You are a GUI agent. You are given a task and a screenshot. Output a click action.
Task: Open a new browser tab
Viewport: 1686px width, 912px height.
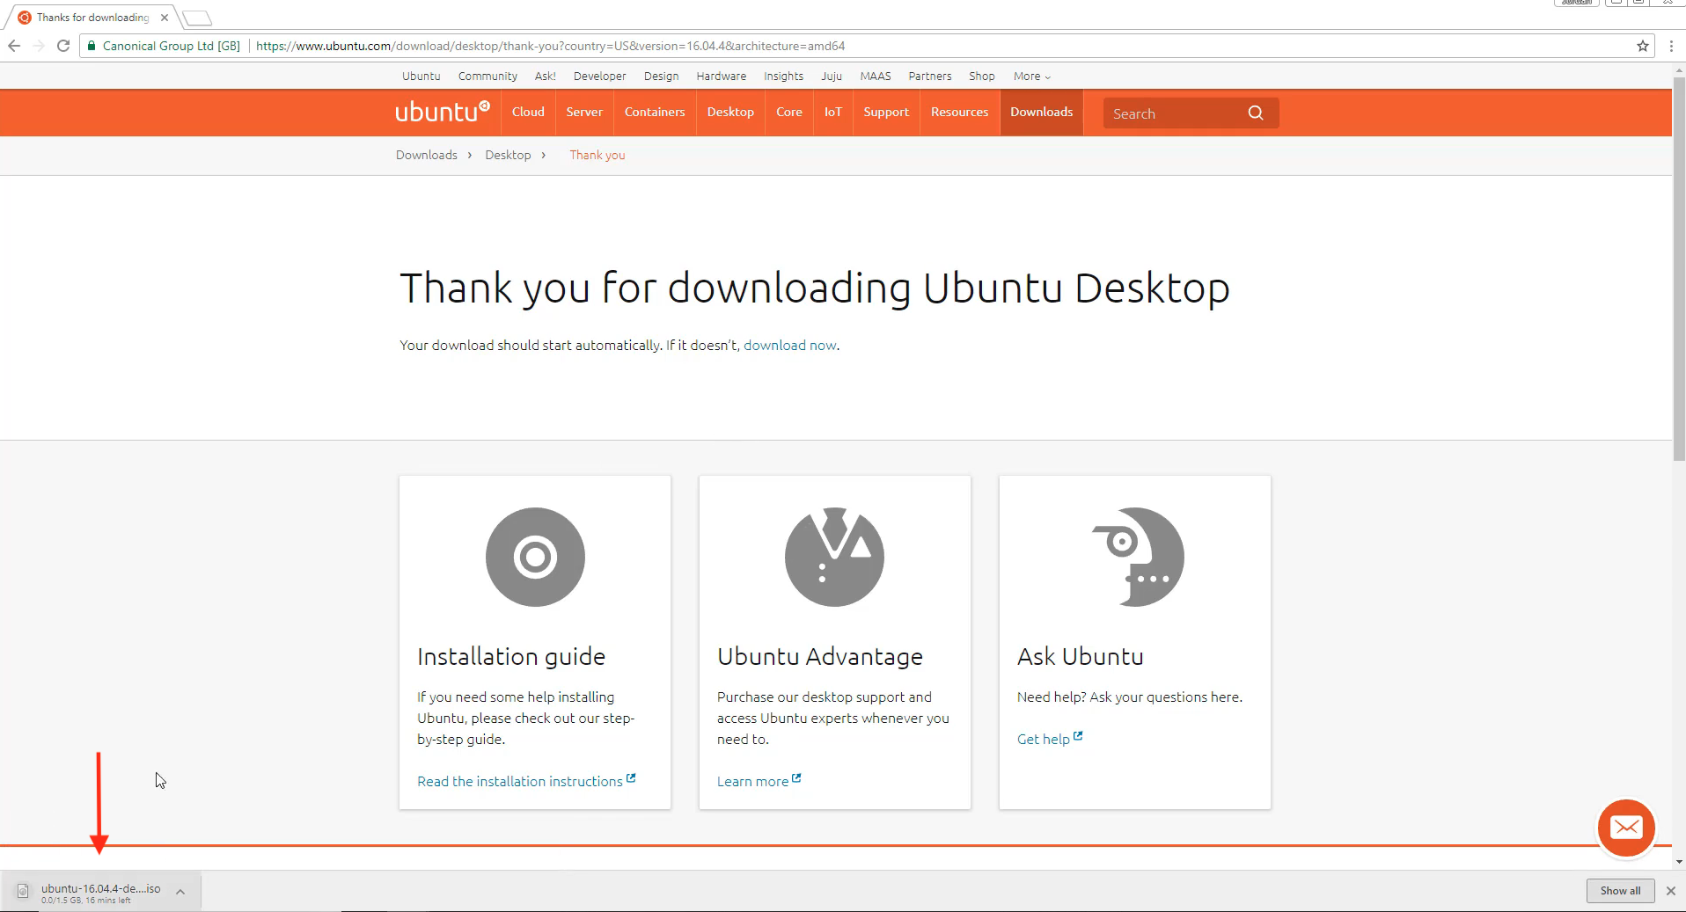click(x=198, y=18)
